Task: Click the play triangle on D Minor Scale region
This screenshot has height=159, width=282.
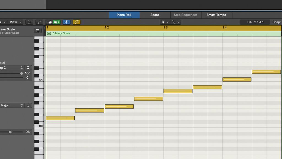Action: (49, 33)
